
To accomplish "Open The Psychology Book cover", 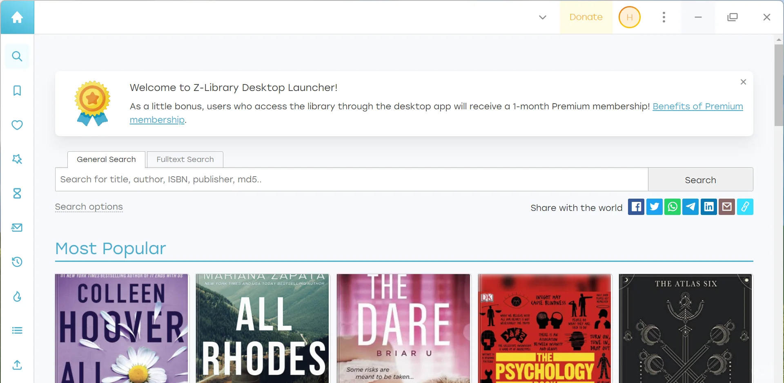I will [x=545, y=328].
